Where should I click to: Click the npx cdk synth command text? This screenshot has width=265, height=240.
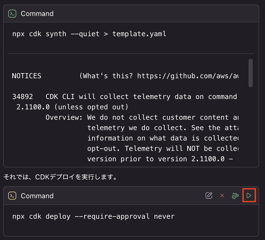(x=89, y=34)
